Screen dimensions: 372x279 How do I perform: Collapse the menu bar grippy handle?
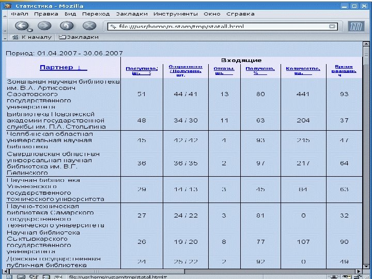5,14
